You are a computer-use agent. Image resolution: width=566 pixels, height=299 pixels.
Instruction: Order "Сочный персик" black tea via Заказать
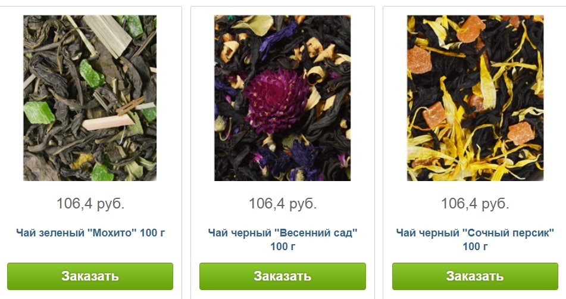coord(475,276)
